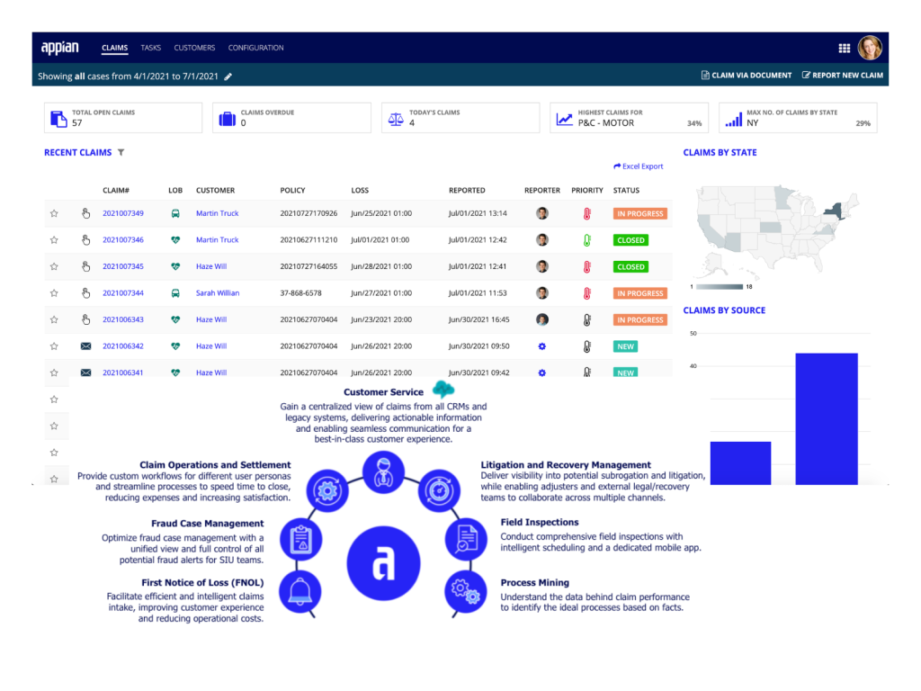
Task: Click red priority thermometer for claim 2021007349
Action: tap(586, 214)
